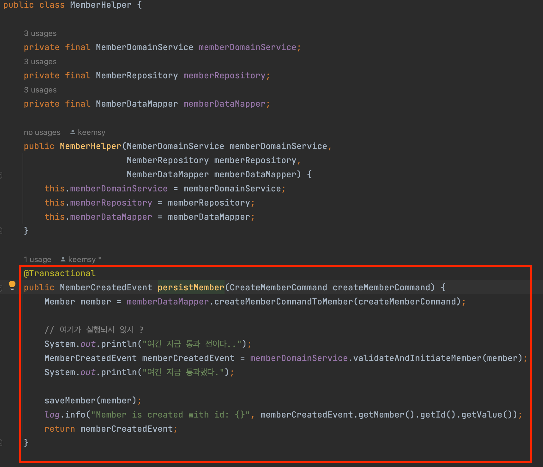543x467 pixels.
Task: Click the validateAndInitiateMember method call
Action: point(418,358)
